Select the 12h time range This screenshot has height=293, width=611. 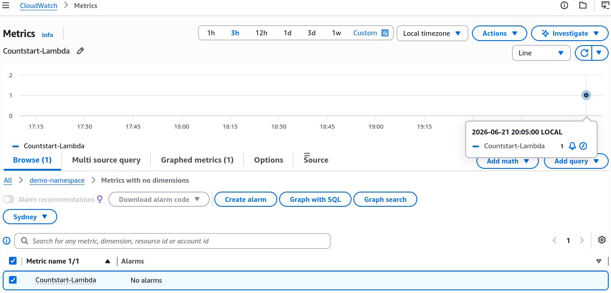pyautogui.click(x=261, y=33)
